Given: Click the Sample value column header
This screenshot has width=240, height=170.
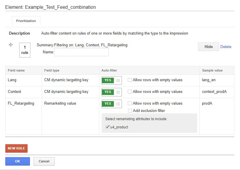Looking at the screenshot, I should [212, 70].
